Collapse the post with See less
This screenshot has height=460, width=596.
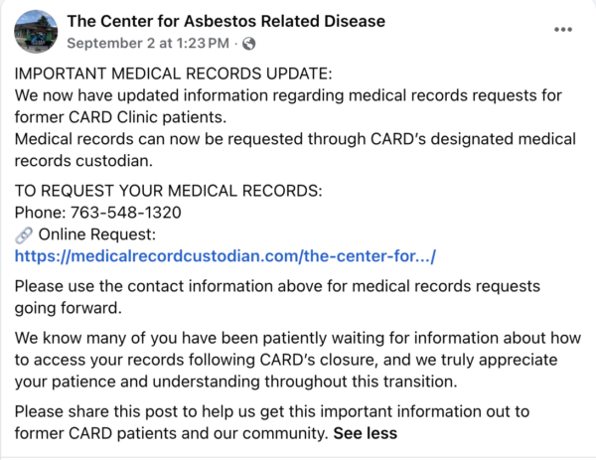tap(366, 433)
